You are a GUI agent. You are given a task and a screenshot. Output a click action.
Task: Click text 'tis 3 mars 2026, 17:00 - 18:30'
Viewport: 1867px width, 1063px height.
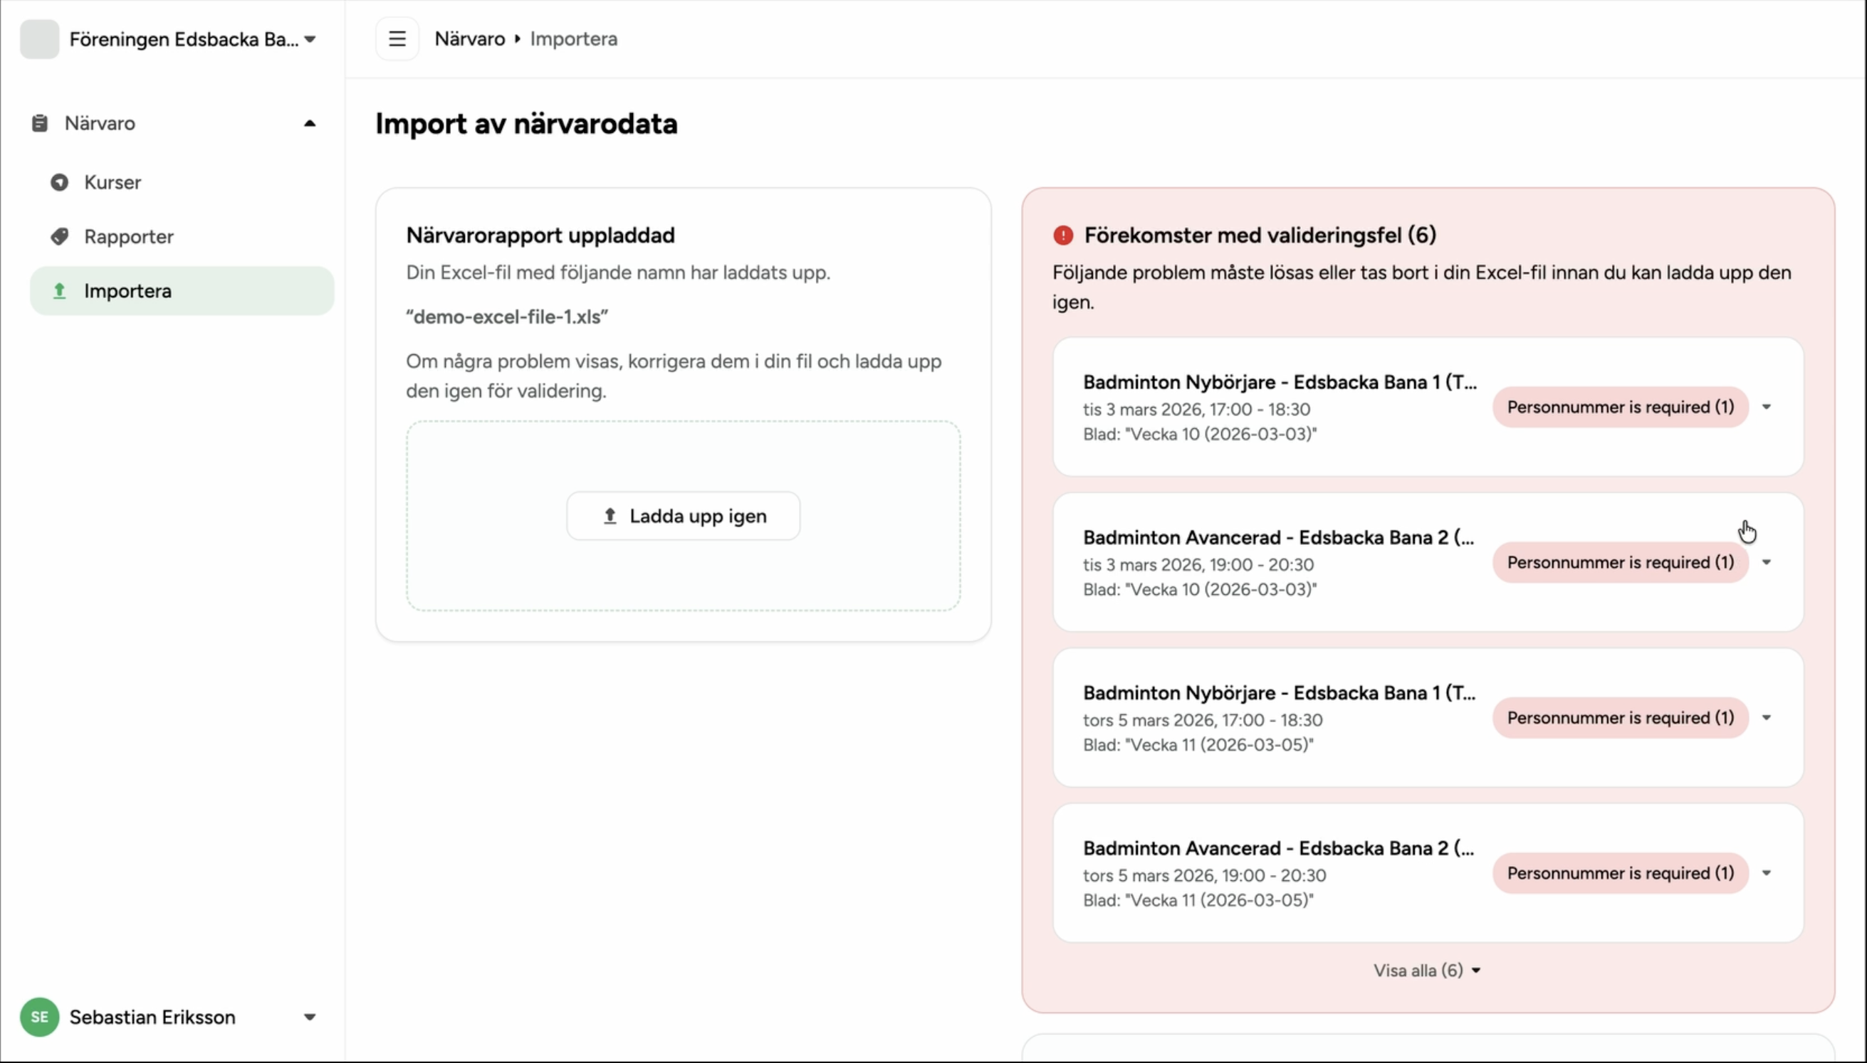point(1196,410)
